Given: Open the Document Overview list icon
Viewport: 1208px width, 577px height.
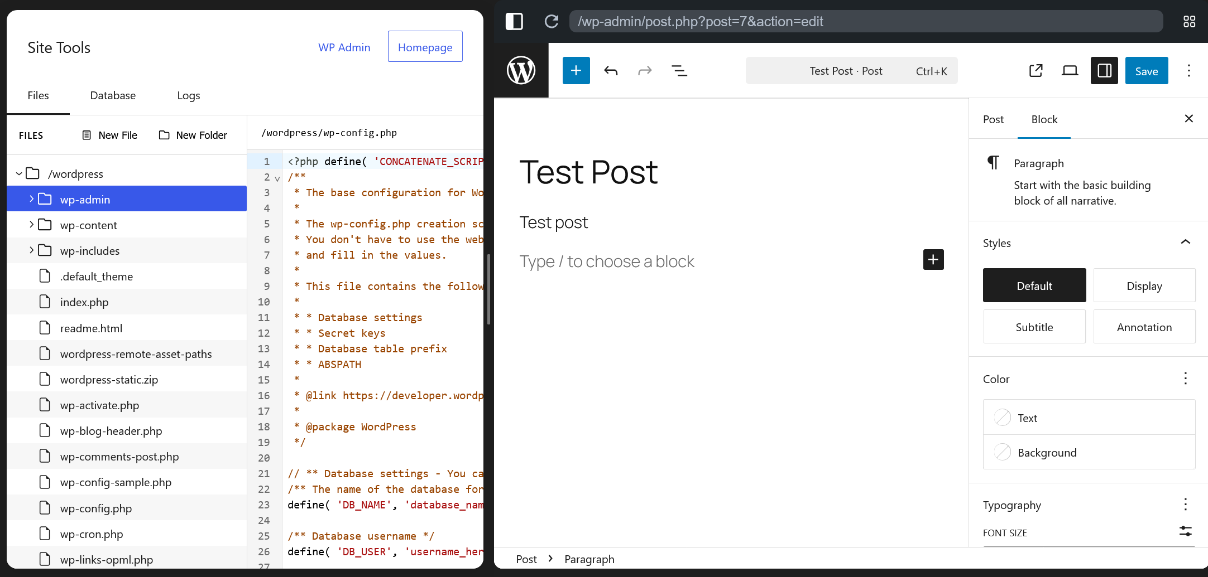Looking at the screenshot, I should [x=679, y=71].
